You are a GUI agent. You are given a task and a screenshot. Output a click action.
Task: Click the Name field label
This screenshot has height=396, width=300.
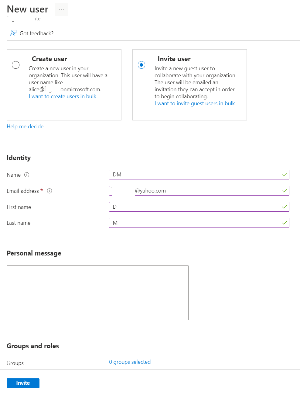(x=14, y=175)
